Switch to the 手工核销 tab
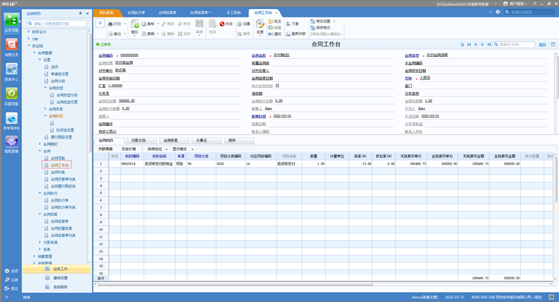The image size is (559, 302). coord(233,12)
